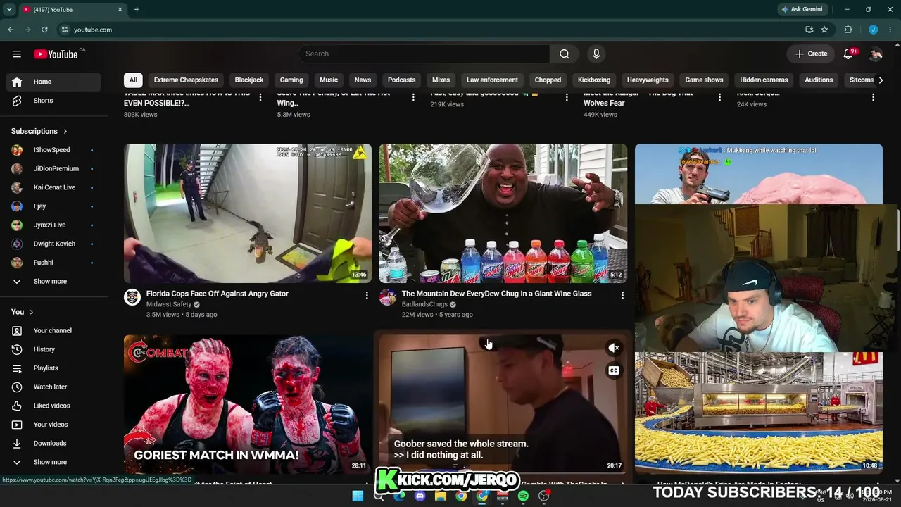Click the magnifier search button
Image resolution: width=901 pixels, height=507 pixels.
point(565,54)
